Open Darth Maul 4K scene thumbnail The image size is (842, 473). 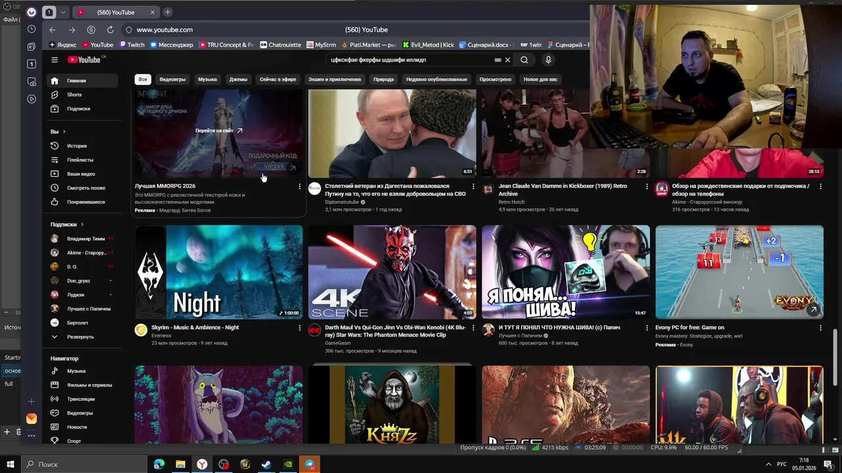pos(392,272)
